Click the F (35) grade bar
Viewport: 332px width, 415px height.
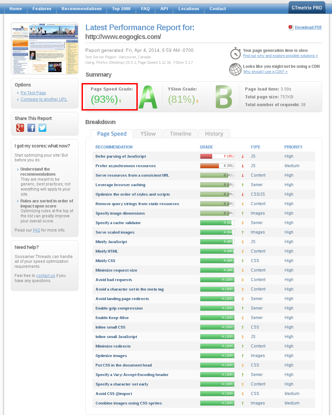217,156
